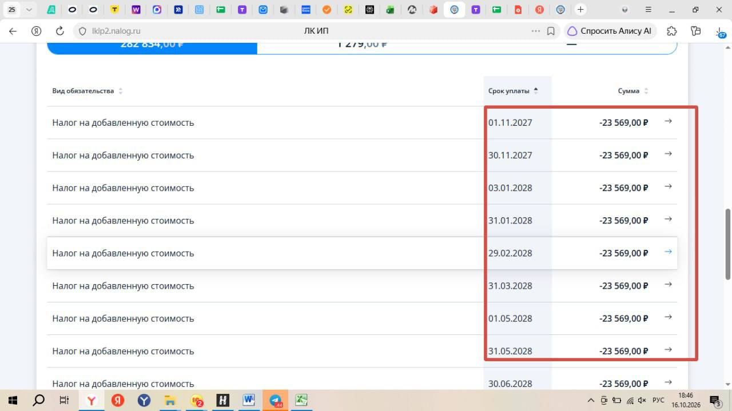
Task: Sort the table by Сумма column
Action: [x=633, y=91]
